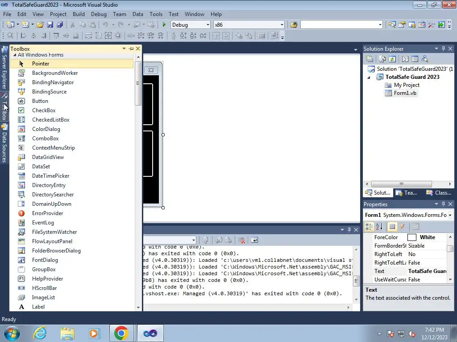Viewport: 457px width, 342px height.
Task: Toggle Alphabetical sort in Properties panel
Action: pos(379,227)
